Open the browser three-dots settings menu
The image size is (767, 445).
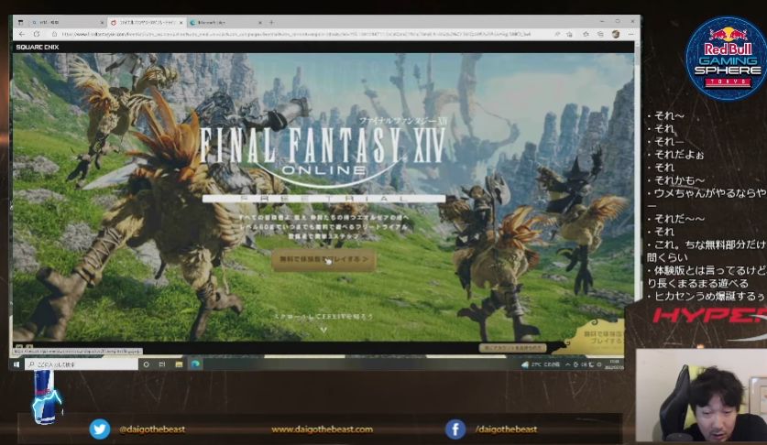point(631,34)
